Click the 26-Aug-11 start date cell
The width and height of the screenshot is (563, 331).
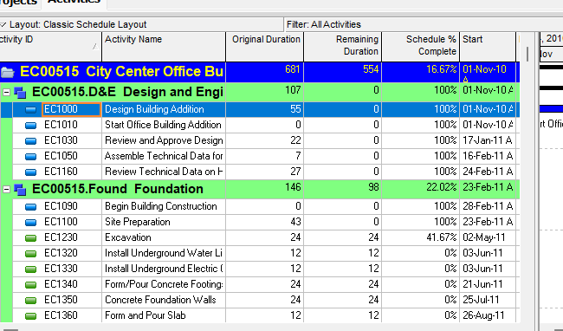coord(488,315)
